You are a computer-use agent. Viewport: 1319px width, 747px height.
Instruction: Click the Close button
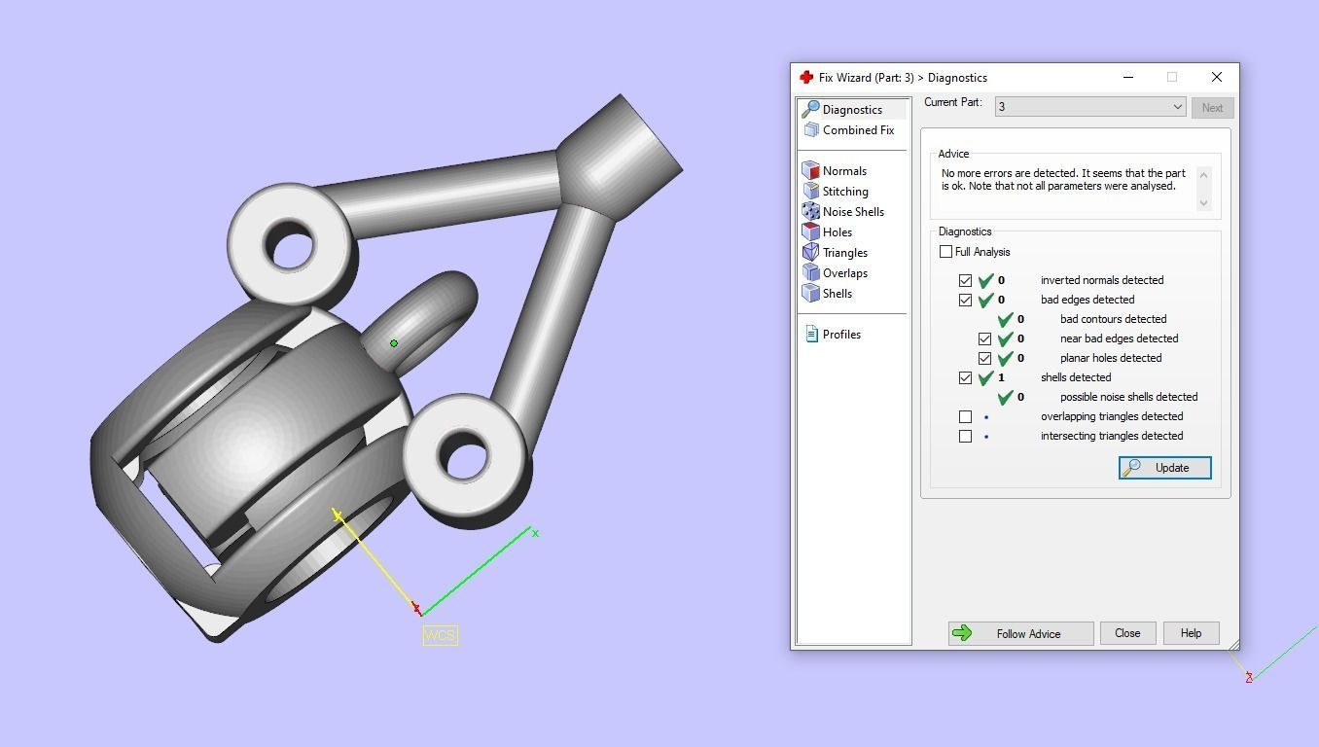1127,633
